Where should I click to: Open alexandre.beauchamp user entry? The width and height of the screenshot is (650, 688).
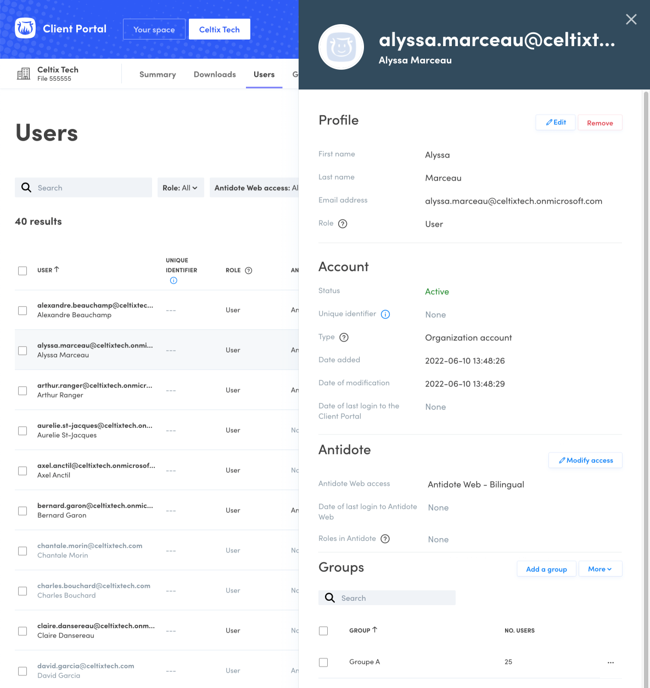coord(95,305)
